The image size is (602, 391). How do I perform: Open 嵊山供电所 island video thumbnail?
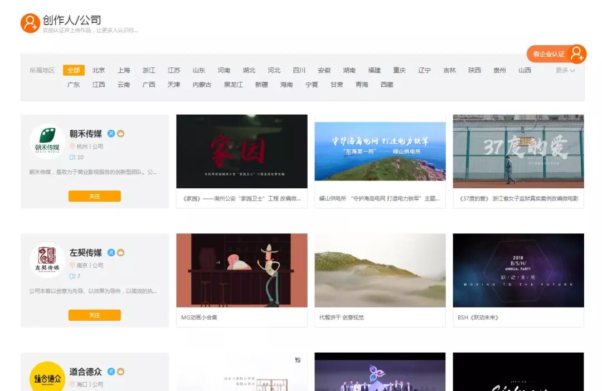(x=380, y=151)
